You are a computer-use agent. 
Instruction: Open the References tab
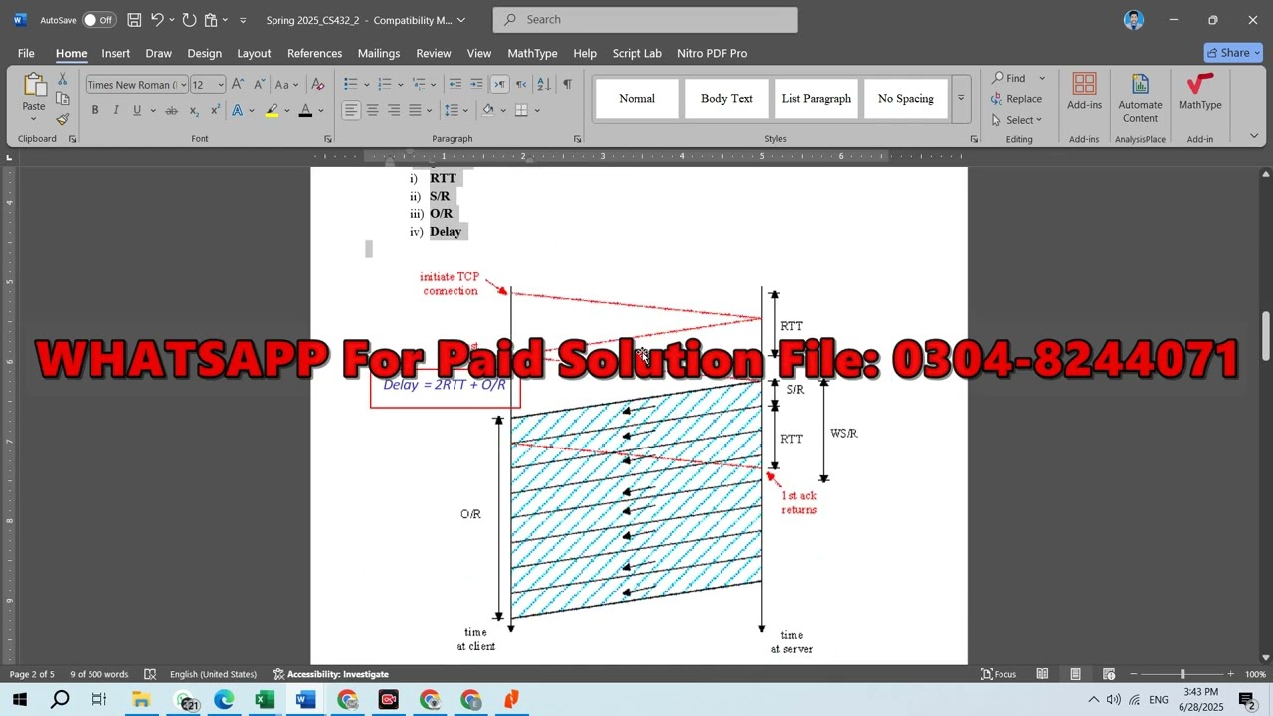[x=314, y=53]
